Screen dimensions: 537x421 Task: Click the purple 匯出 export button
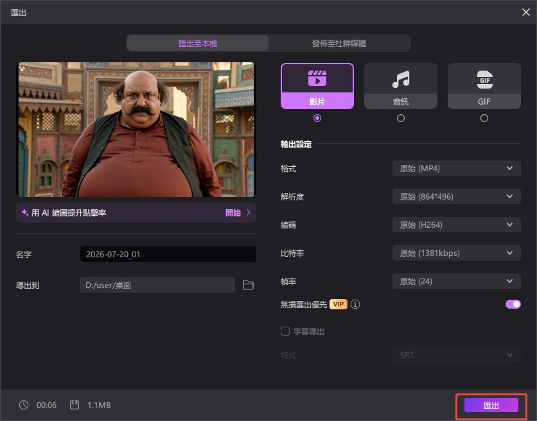[491, 405]
